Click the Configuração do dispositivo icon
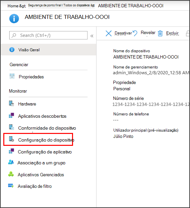 12,139
